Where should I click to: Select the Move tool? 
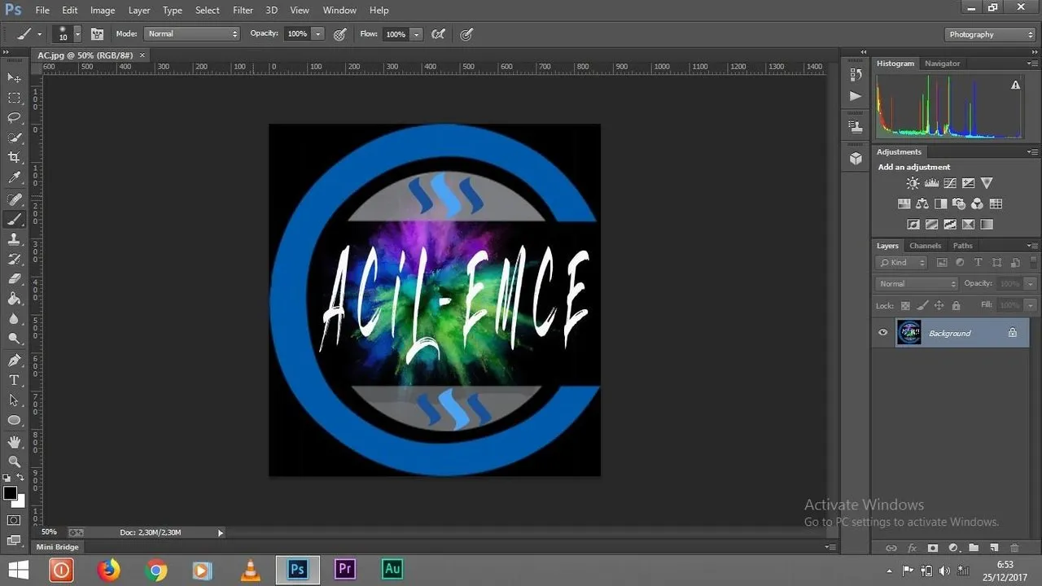click(14, 77)
